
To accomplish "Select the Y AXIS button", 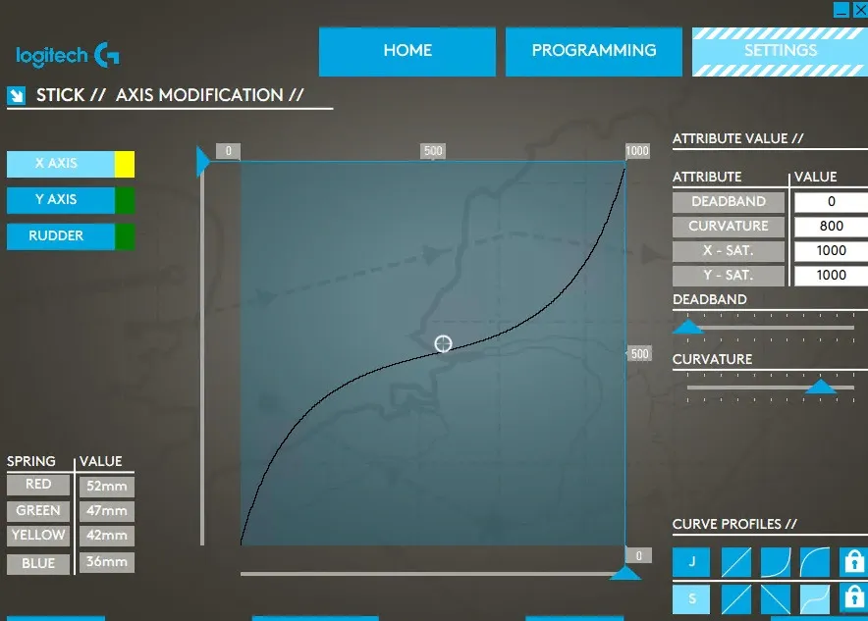I will click(60, 200).
